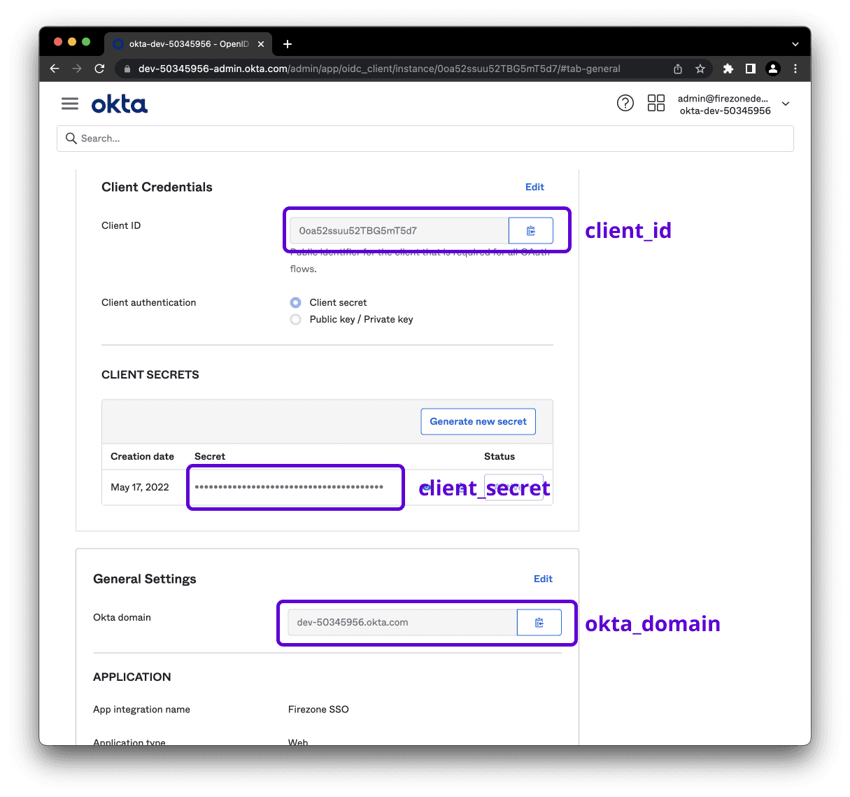Open the browser tab list chevron
Viewport: 850px width, 797px height.
pos(795,43)
